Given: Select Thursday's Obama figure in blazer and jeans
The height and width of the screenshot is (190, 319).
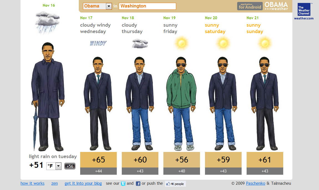Looking at the screenshot, I should pos(140,103).
